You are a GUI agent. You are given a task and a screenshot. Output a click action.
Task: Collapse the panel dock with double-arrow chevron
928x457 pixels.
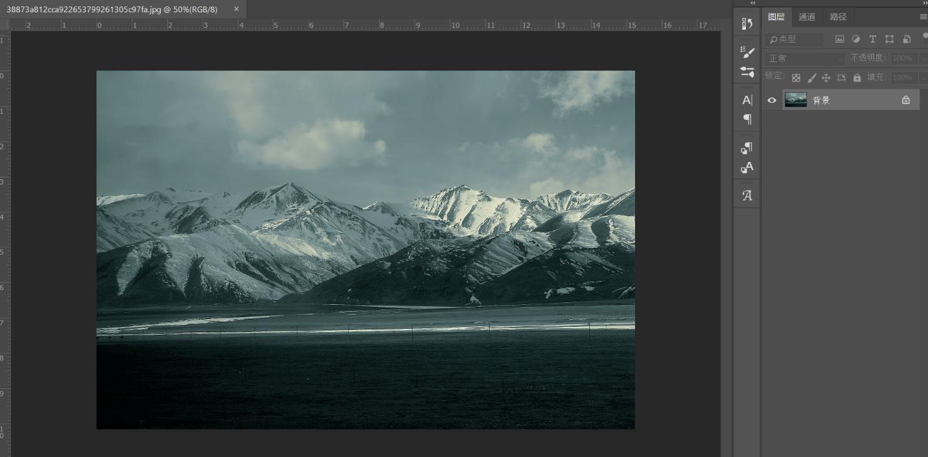(x=753, y=3)
